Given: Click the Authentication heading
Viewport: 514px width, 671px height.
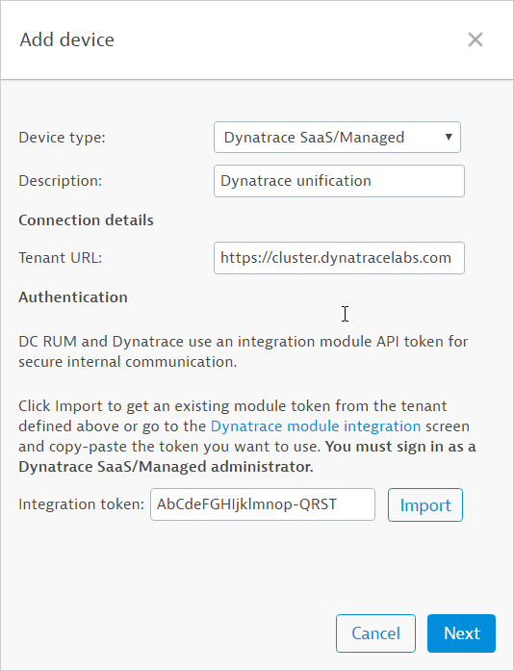Looking at the screenshot, I should pos(73,297).
